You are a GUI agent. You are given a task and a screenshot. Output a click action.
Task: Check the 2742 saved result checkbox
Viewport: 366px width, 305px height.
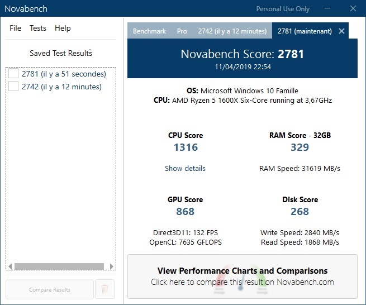pos(14,87)
